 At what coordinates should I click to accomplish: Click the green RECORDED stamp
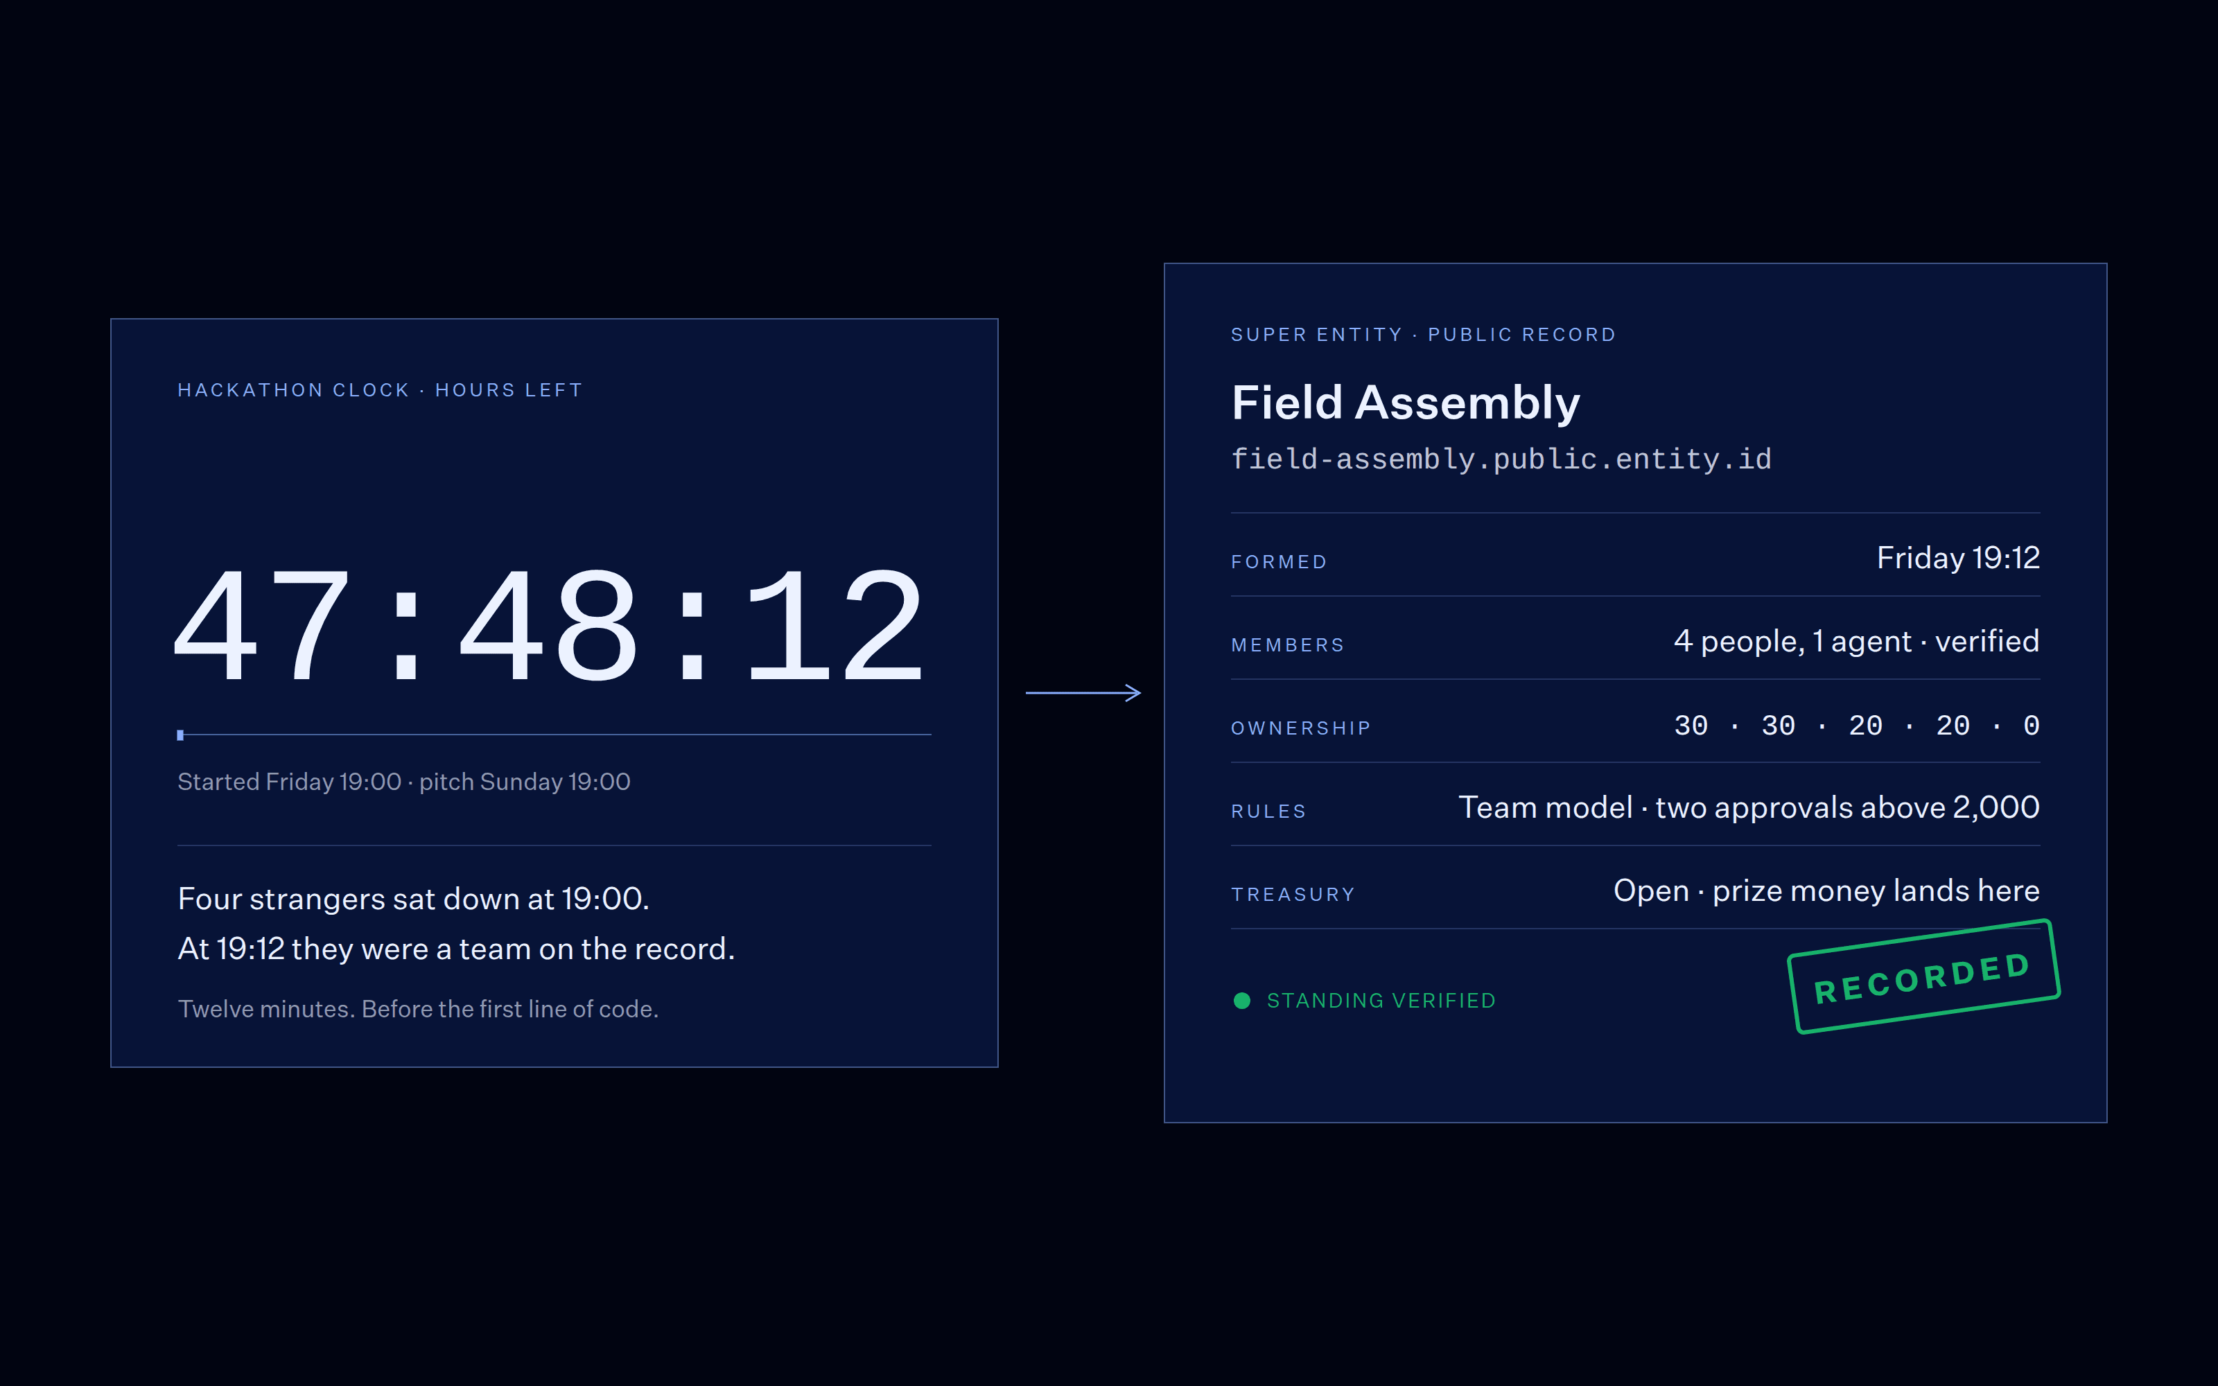pyautogui.click(x=1923, y=977)
